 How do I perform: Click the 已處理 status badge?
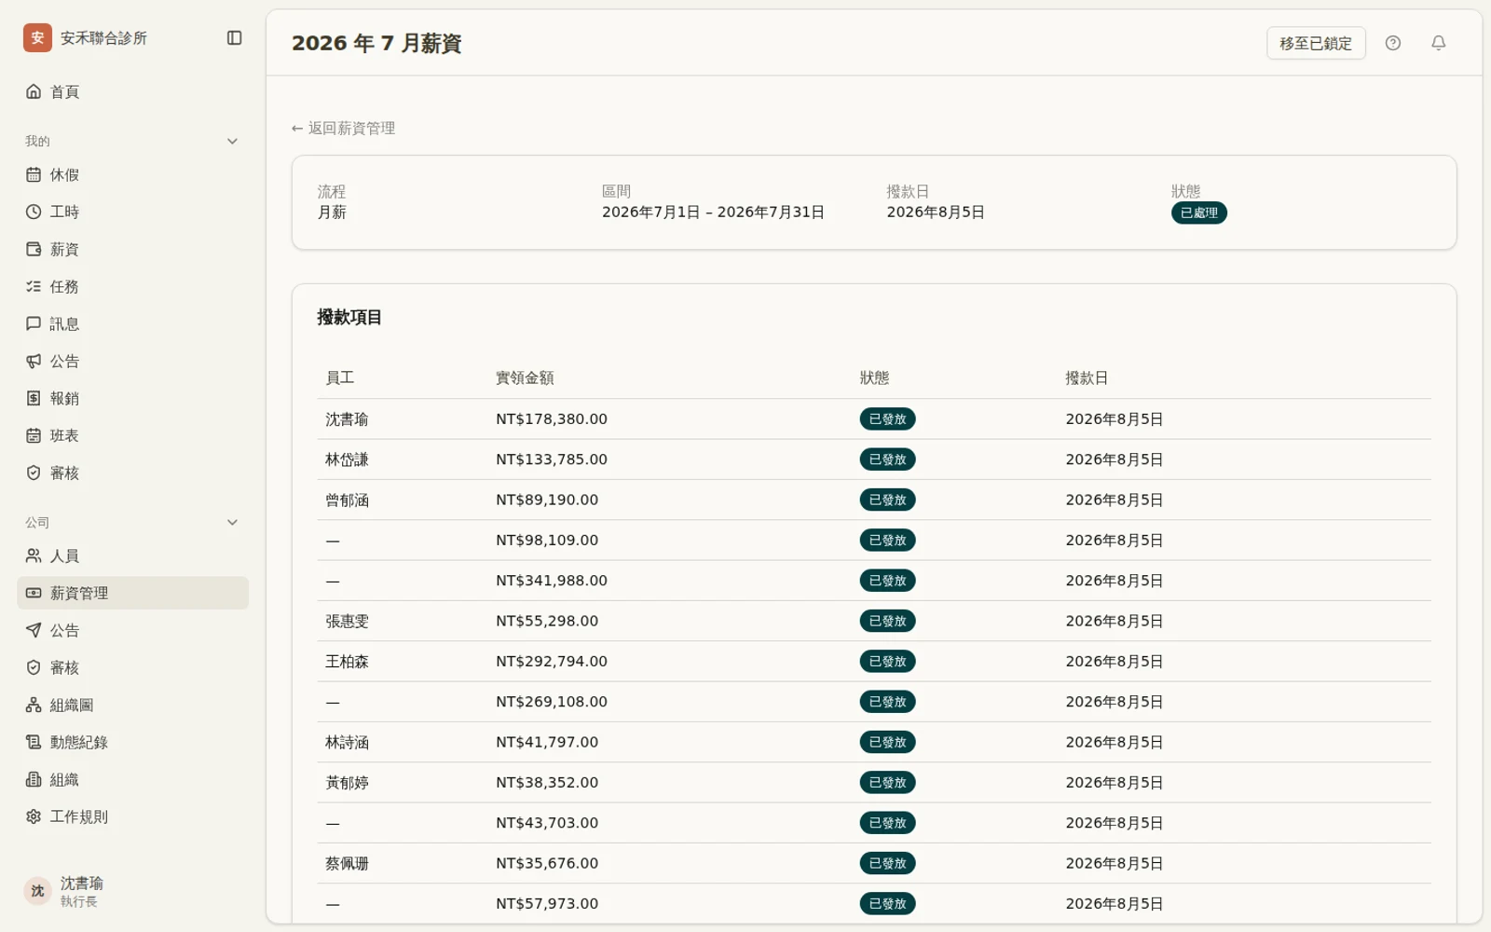(x=1198, y=212)
